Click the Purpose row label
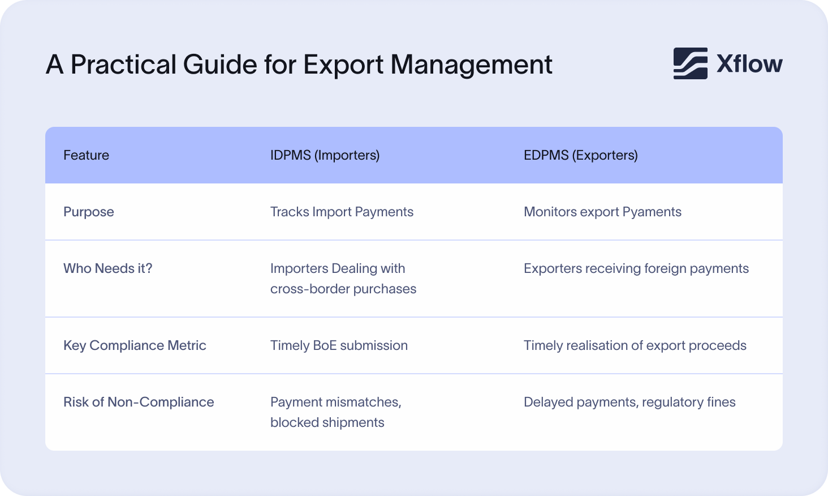 89,212
